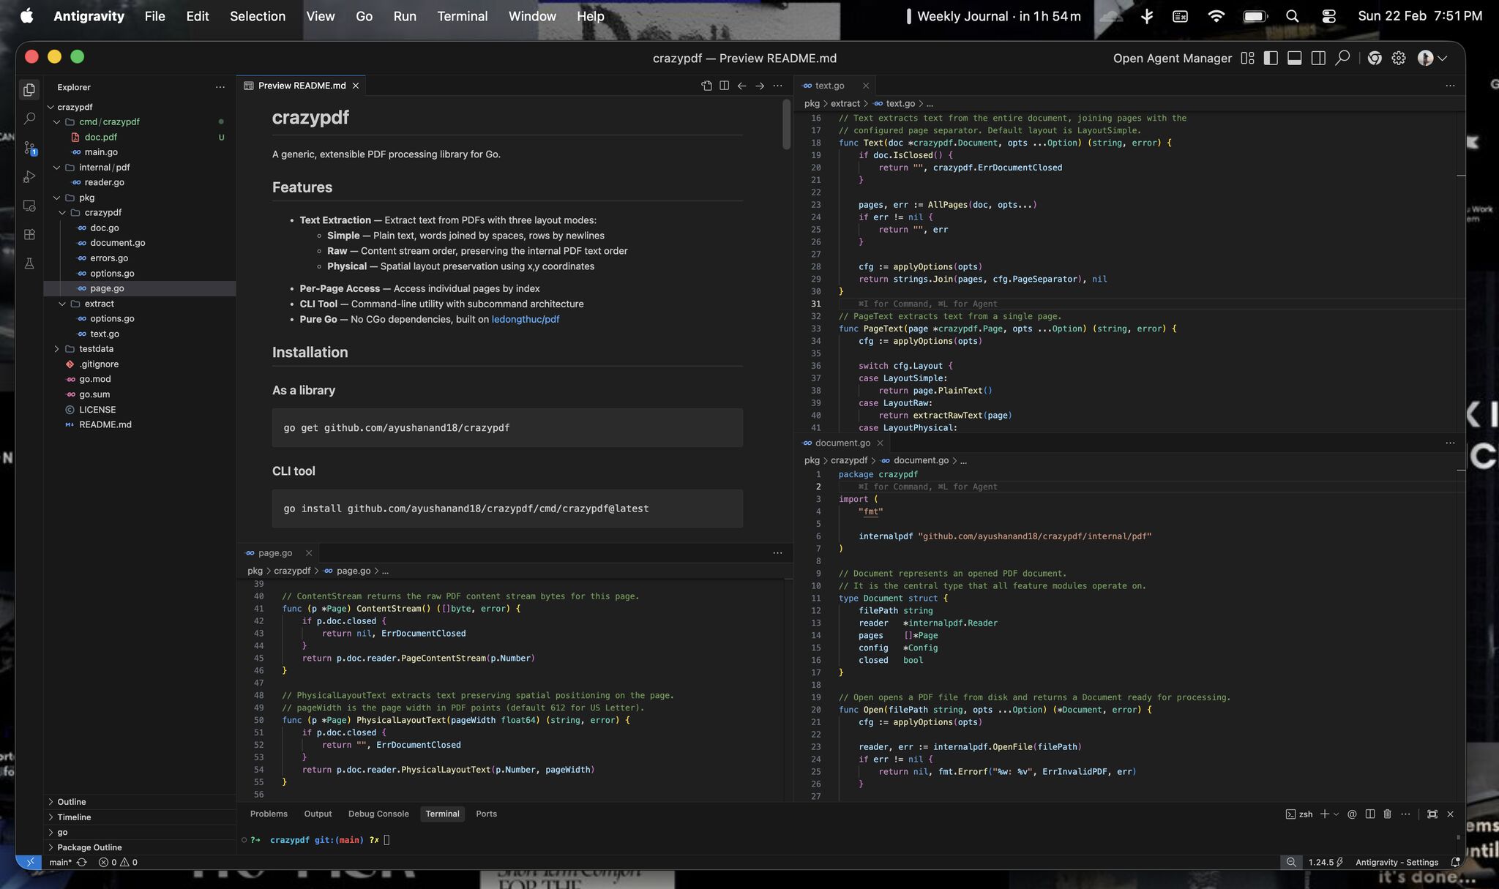Click Antigravity - Settings in status bar
The image size is (1499, 889).
tap(1397, 862)
